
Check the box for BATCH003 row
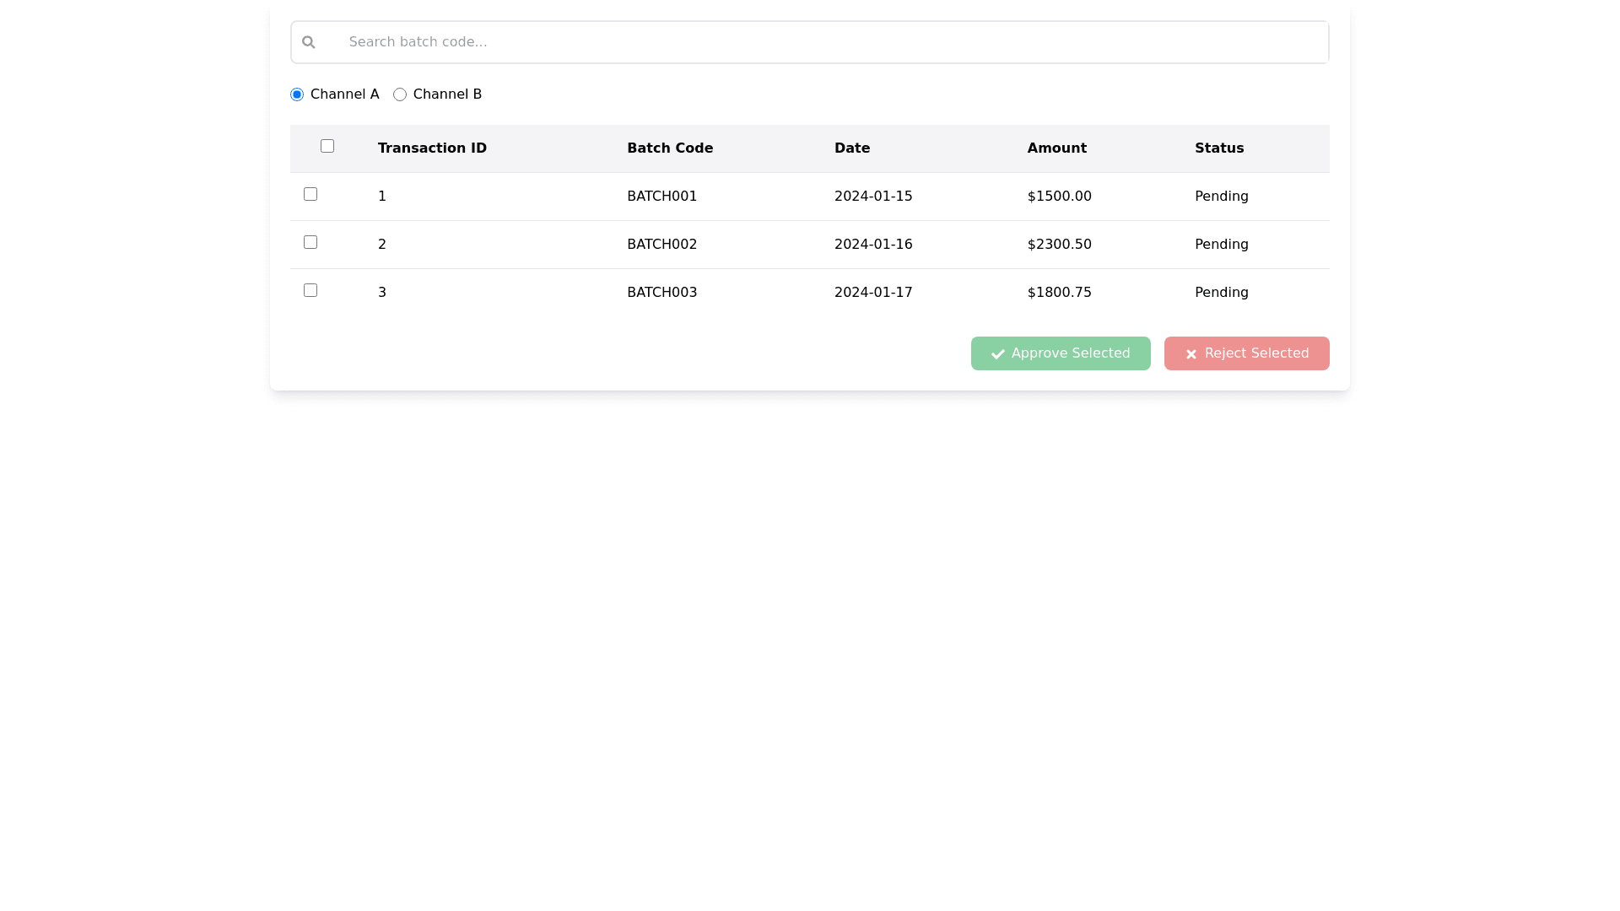coord(310,290)
